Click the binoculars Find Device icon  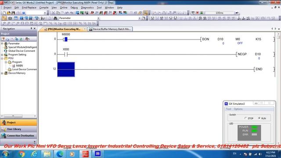(x=55, y=18)
